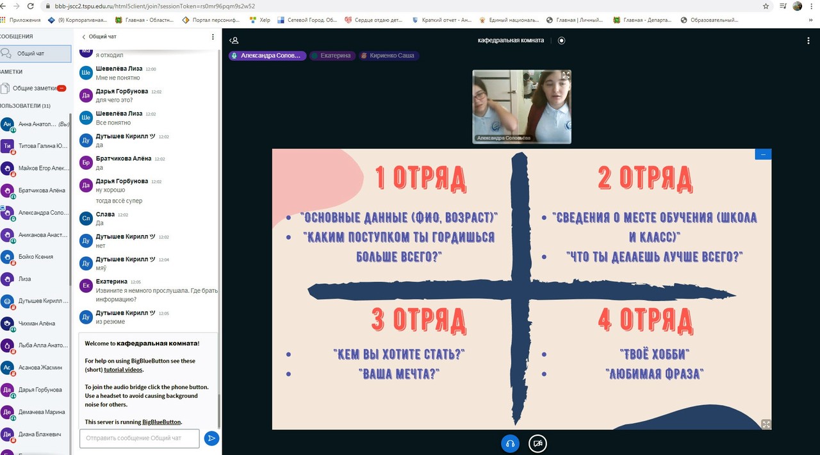Click the Ас avatar of Асанова Жасмин
Viewport: 820px width, 455px height.
[x=7, y=368]
